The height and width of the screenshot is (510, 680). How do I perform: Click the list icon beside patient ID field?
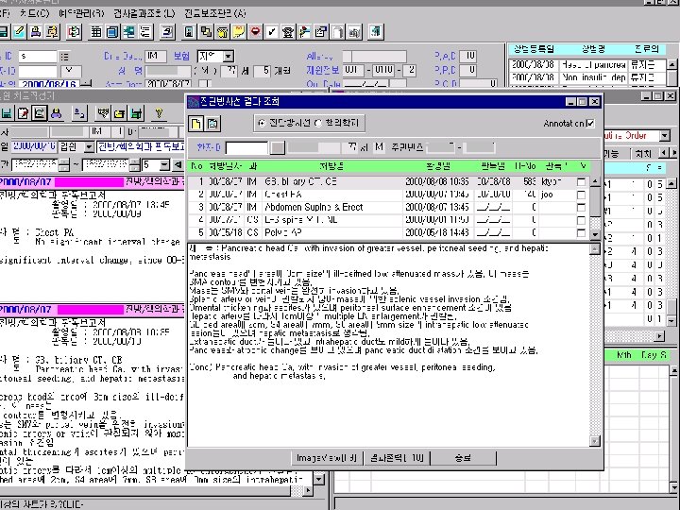[64, 57]
